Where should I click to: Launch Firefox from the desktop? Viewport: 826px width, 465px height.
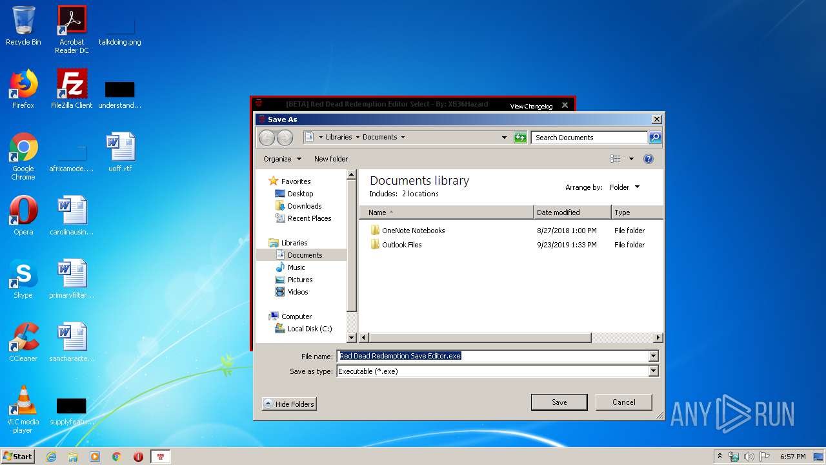(x=23, y=89)
